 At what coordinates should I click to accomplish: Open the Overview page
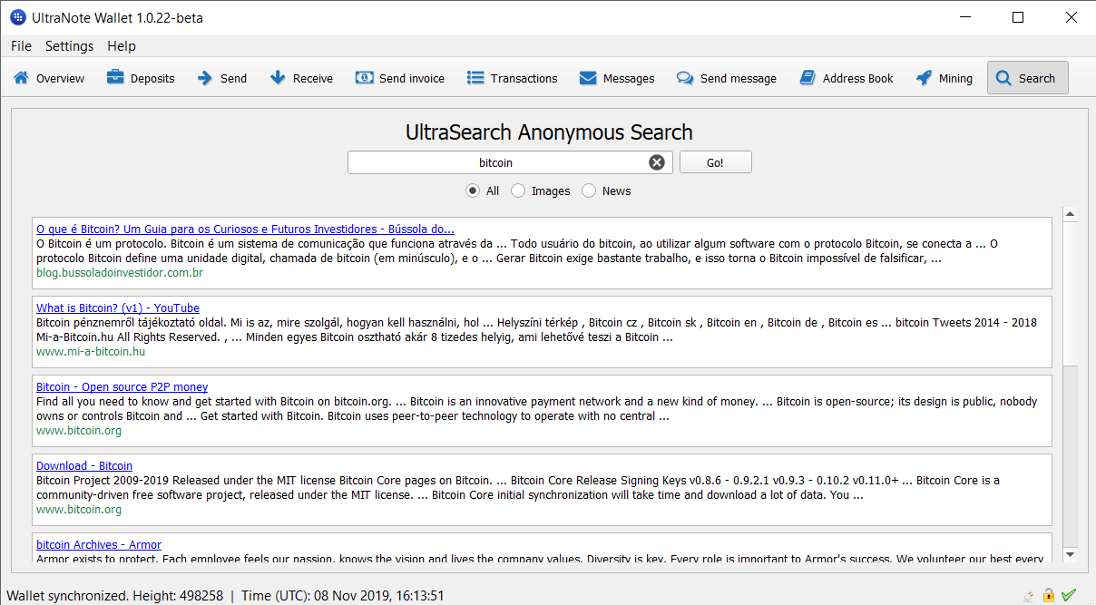pos(49,78)
